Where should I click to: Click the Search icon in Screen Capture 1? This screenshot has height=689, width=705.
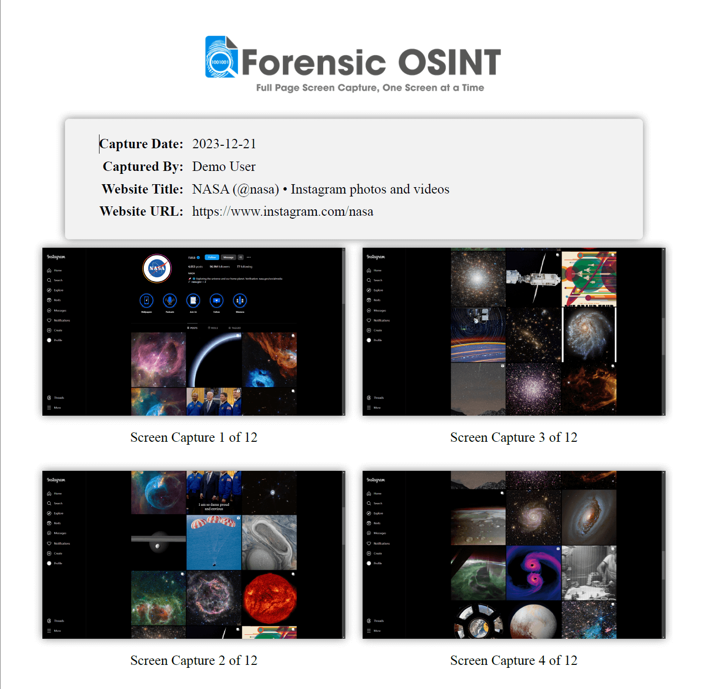click(49, 280)
